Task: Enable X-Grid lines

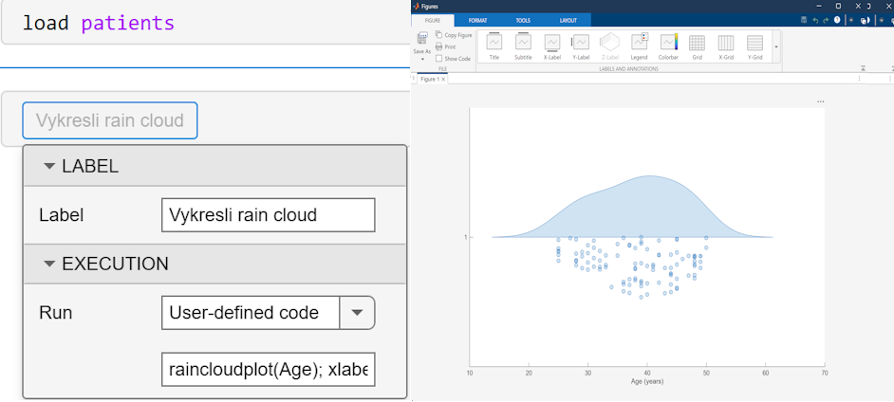Action: (726, 43)
